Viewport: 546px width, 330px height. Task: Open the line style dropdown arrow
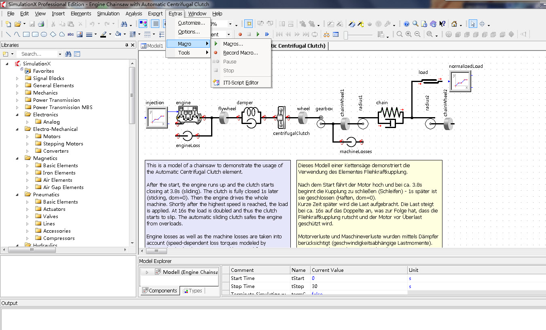154,34
